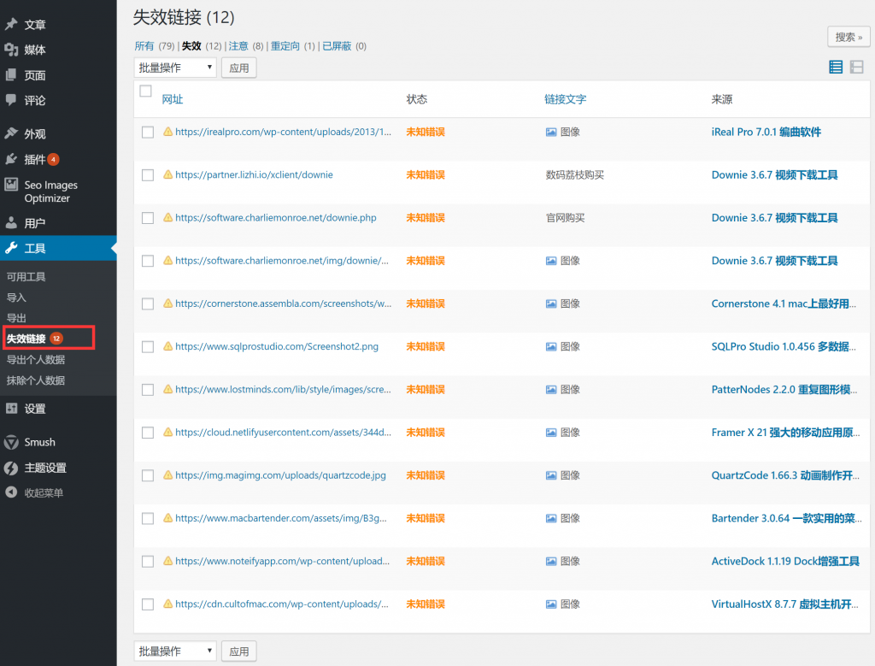
Task: Open 抹除个人数据 submenu item
Action: click(36, 380)
